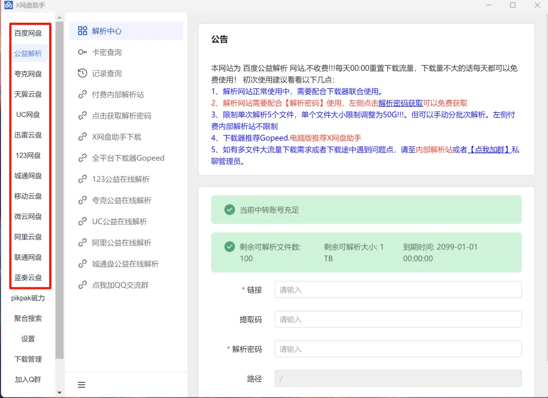Screen dimensions: 548x398
Task: Focus the 解析密码 input field
Action: [x=398, y=349]
